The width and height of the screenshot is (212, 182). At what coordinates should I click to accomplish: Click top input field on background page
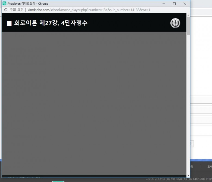pos(201,101)
